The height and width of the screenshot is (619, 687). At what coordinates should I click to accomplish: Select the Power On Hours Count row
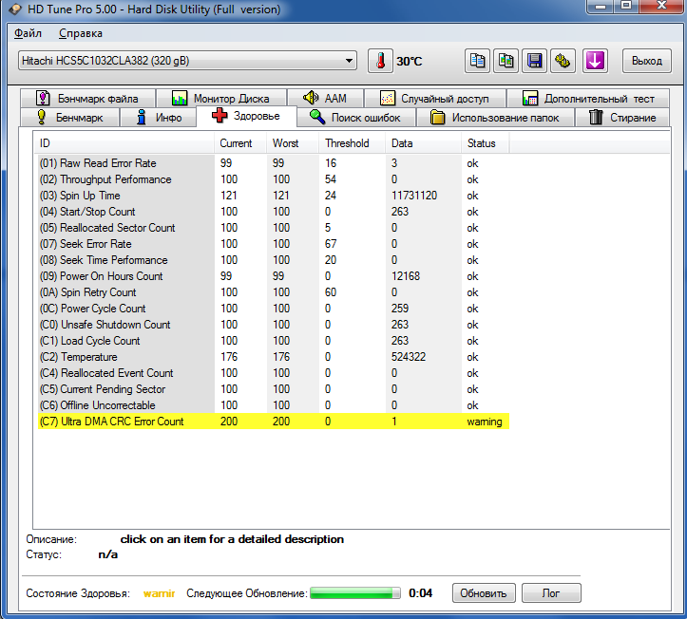(x=274, y=276)
